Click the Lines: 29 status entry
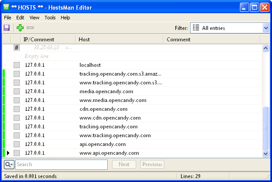Screen dimensions: 272x182 (190, 176)
